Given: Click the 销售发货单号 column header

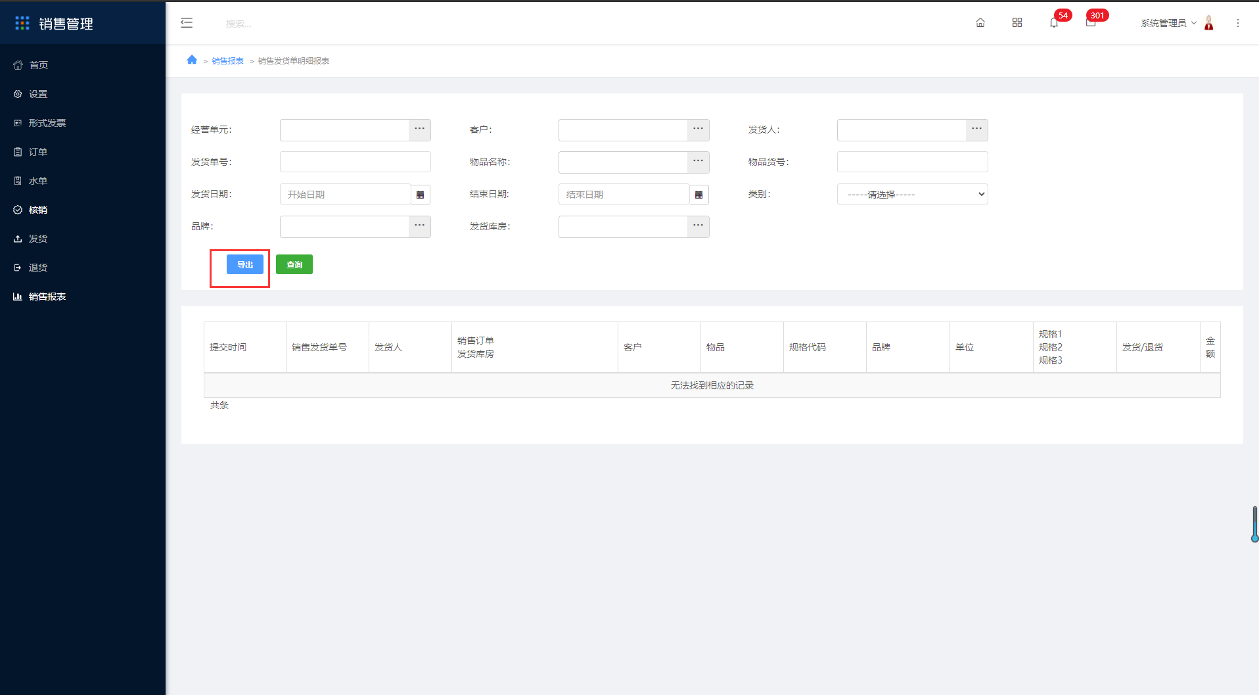Looking at the screenshot, I should pyautogui.click(x=327, y=347).
